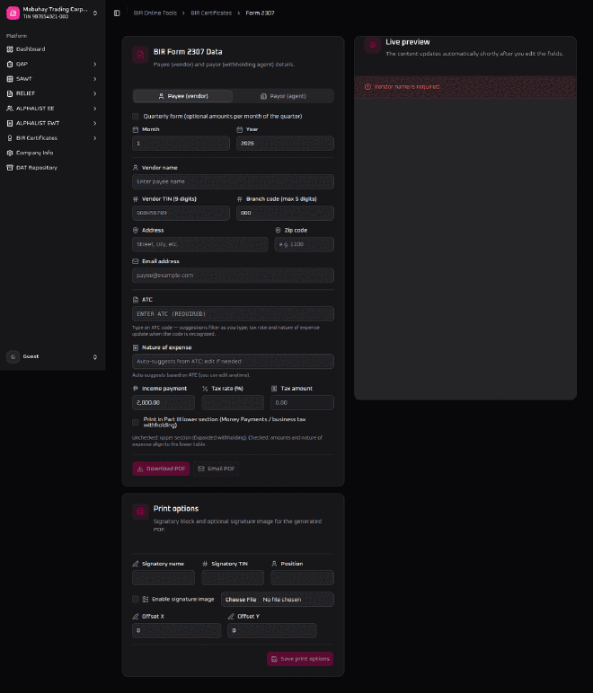593x693 pixels.
Task: Click the Print options printer icon
Action: (x=140, y=512)
